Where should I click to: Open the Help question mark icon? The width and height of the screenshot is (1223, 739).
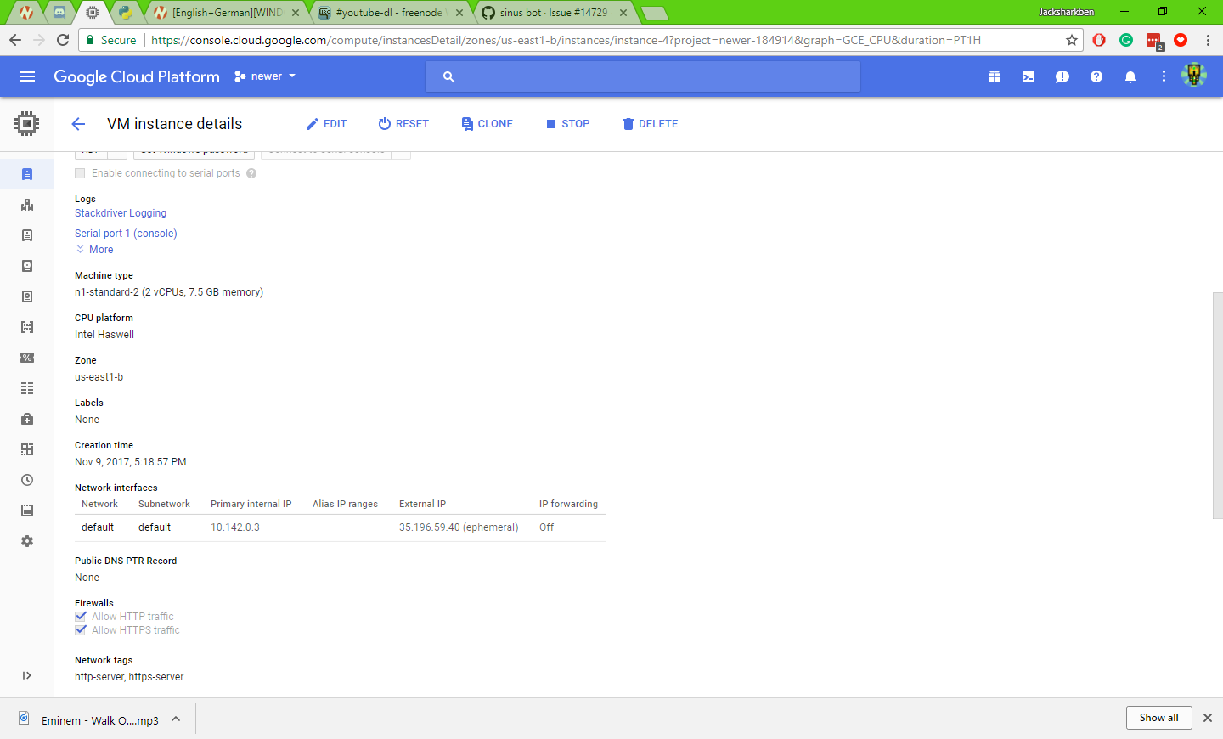tap(1096, 76)
